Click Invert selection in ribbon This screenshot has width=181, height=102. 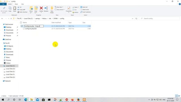[x=85, y=12]
